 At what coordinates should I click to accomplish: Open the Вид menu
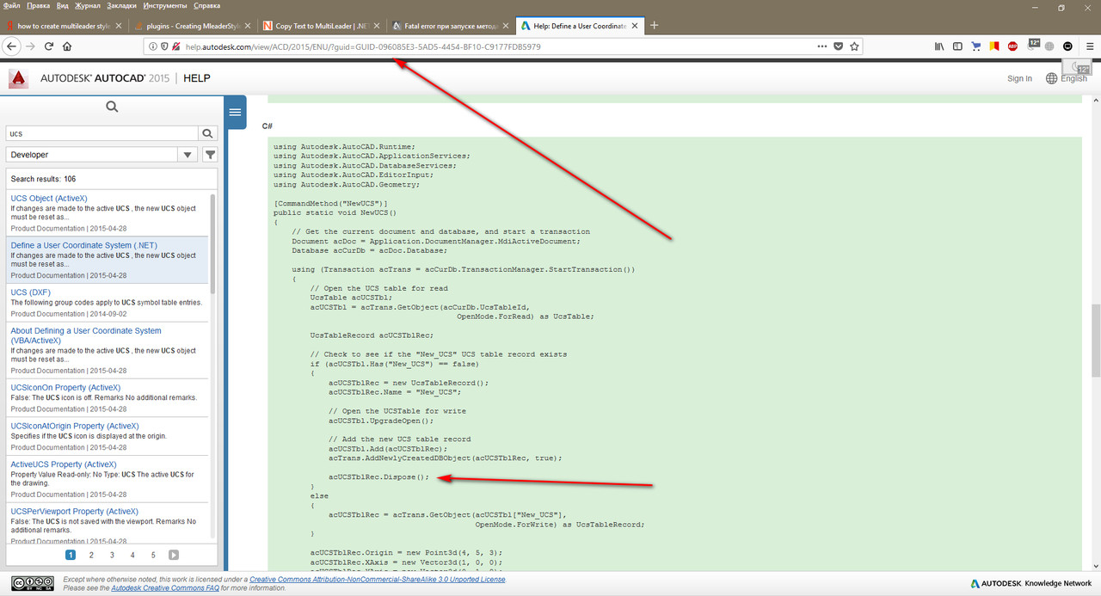(x=63, y=6)
